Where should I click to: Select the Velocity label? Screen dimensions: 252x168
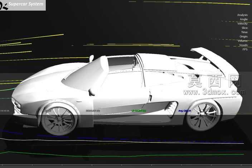[x=243, y=24]
